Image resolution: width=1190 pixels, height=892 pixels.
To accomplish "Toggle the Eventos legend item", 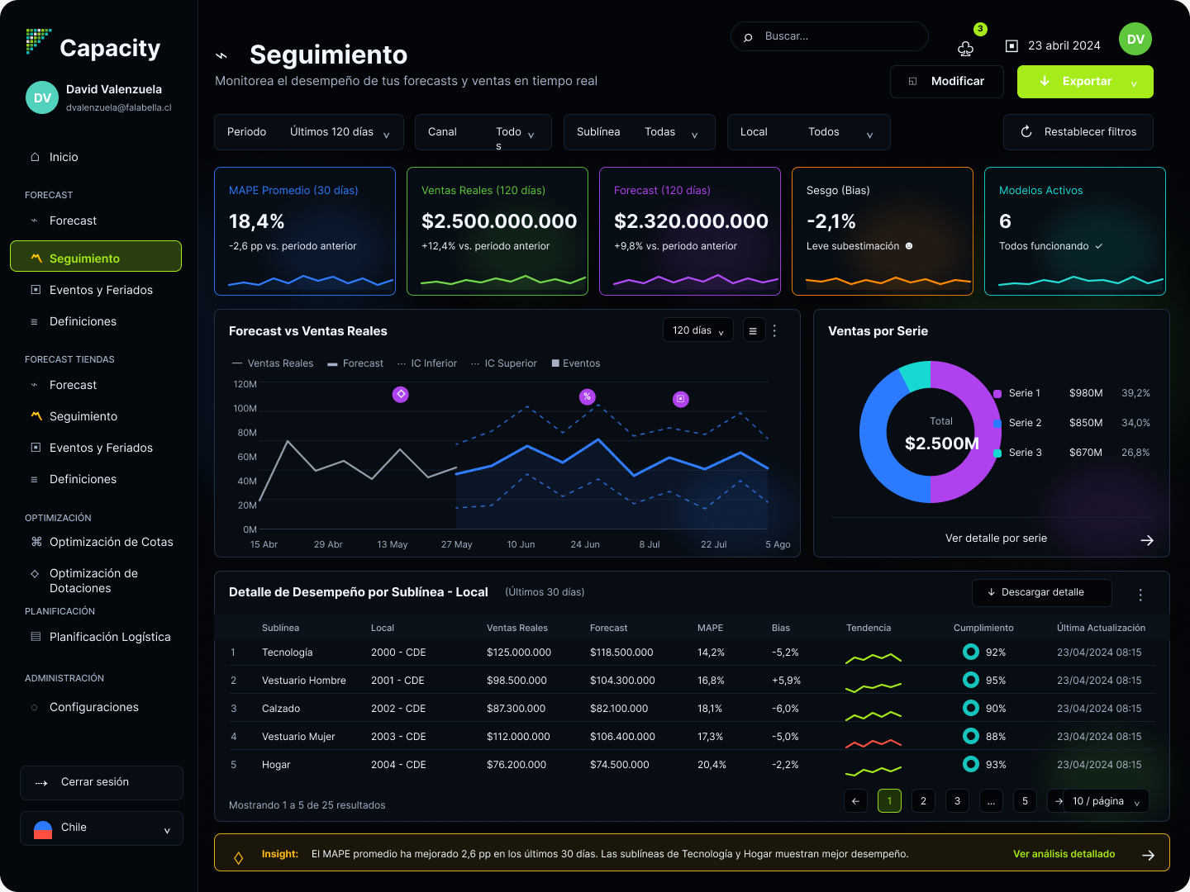I will [576, 363].
